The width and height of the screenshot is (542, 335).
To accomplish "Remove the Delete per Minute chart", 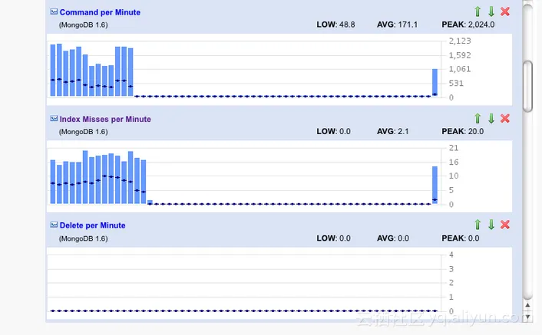I will coord(505,225).
